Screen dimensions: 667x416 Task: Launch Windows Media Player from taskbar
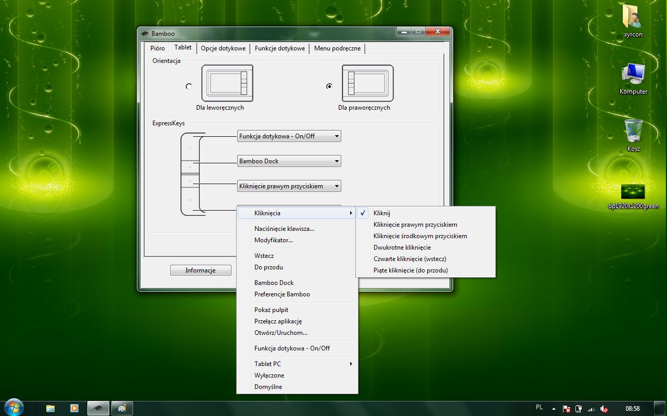(74, 408)
